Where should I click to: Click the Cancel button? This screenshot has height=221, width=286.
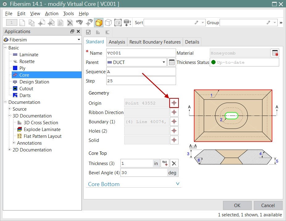(x=268, y=205)
